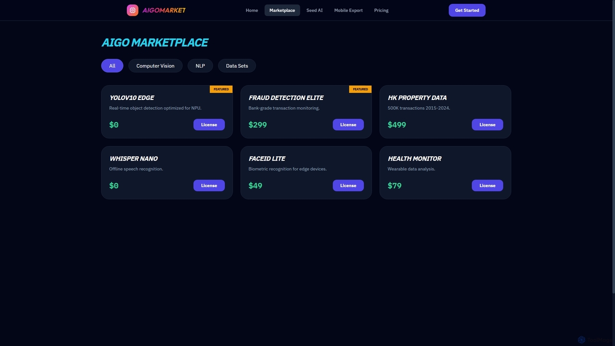This screenshot has width=615, height=346.
Task: Click the $49 price
Action: [x=255, y=186]
